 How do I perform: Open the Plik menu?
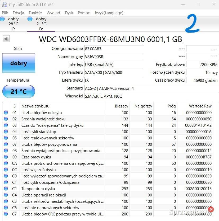[x=5, y=13]
